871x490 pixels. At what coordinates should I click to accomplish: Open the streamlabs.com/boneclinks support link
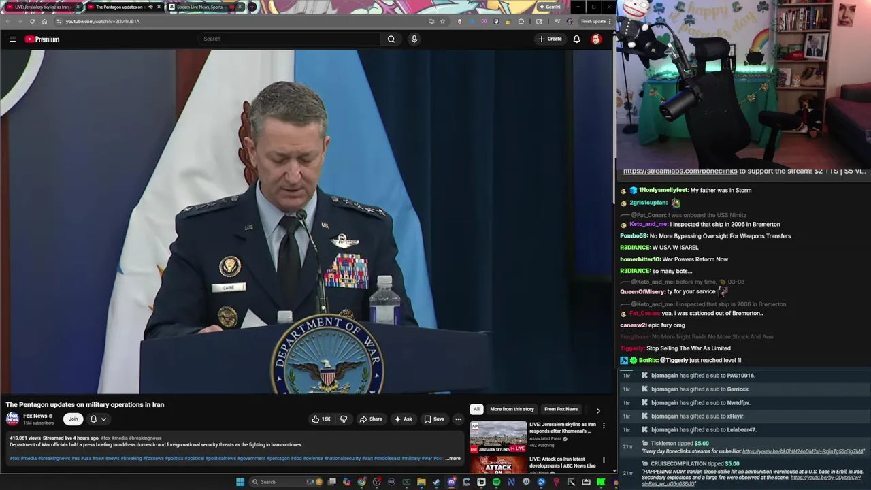(680, 171)
